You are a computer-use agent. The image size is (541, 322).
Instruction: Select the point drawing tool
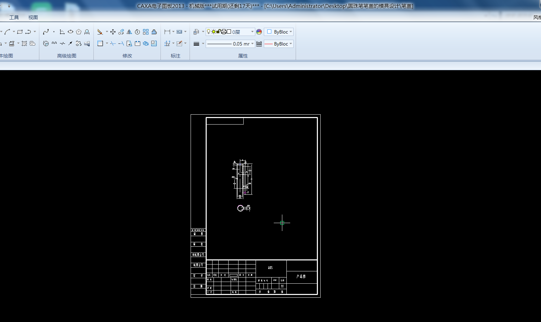(x=54, y=32)
